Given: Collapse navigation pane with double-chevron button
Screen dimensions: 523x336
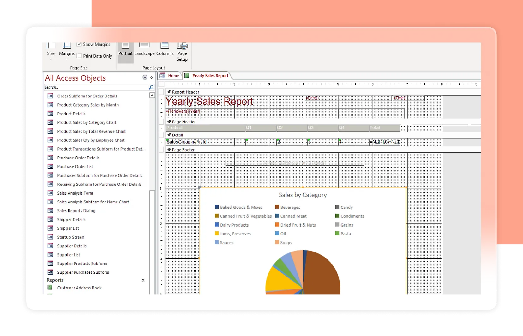Looking at the screenshot, I should click(152, 78).
